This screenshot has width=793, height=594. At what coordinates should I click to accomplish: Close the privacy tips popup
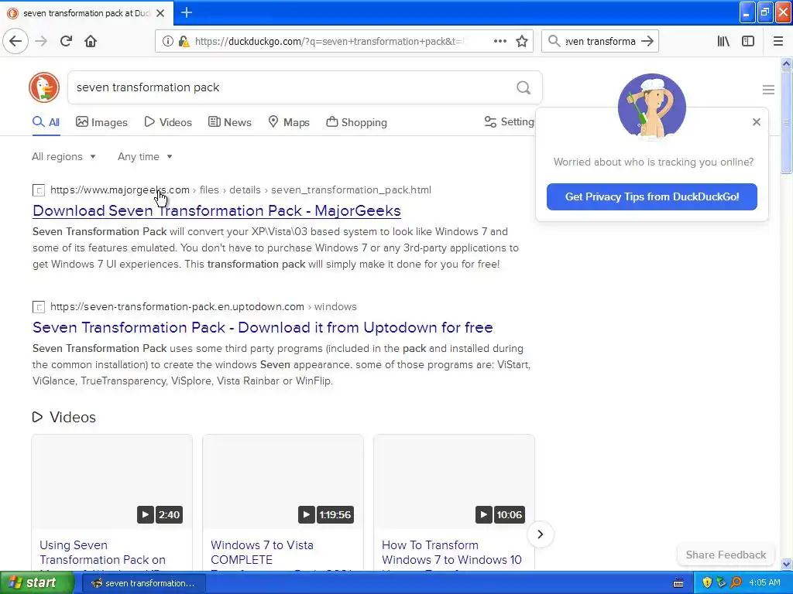pos(756,121)
